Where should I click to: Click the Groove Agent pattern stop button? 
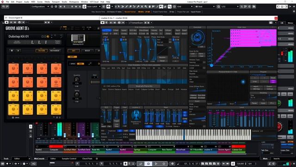click(12, 51)
